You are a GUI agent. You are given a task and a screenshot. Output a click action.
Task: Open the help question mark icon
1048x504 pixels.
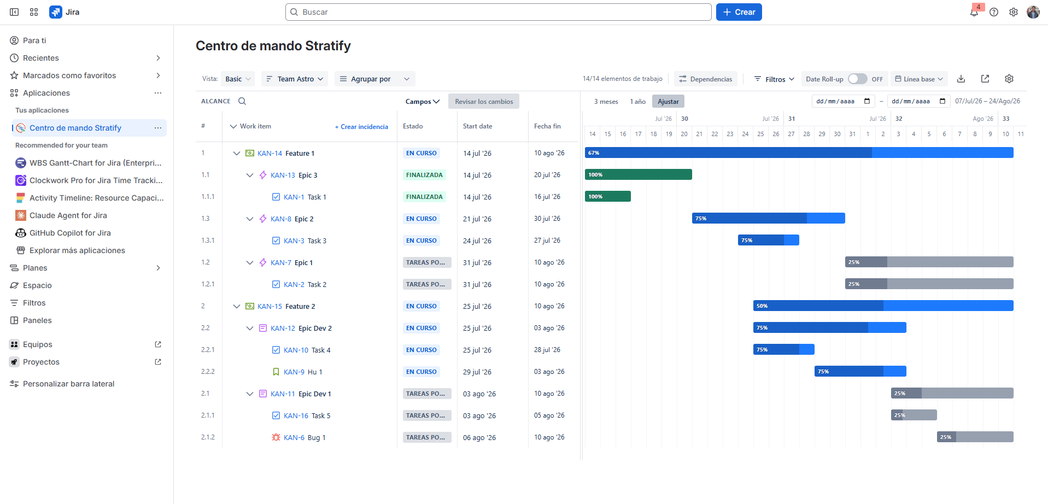994,12
